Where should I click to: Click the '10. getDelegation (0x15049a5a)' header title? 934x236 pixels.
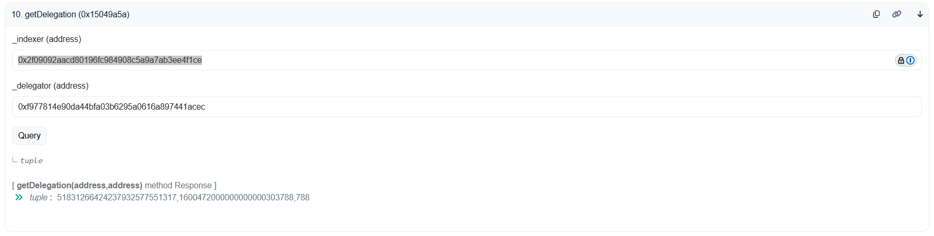tap(70, 15)
